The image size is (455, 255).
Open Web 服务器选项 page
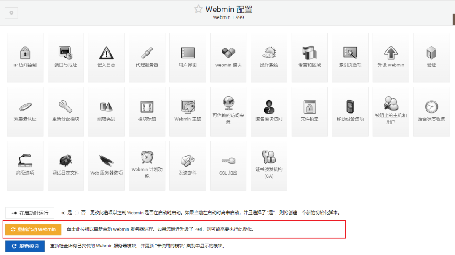point(107,165)
